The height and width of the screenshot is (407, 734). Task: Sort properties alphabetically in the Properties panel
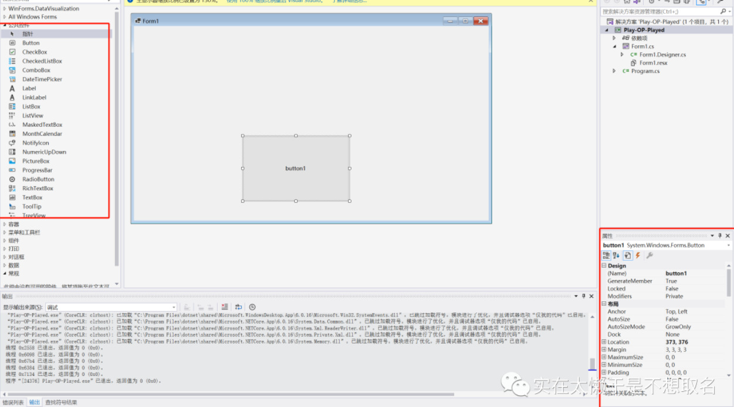point(616,255)
